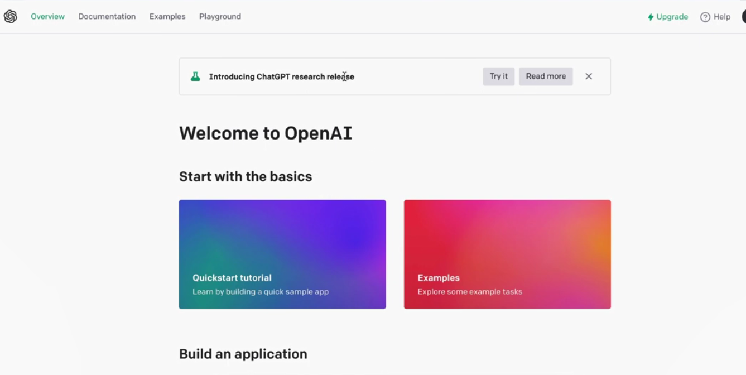Click the Start with the basics heading
Screen dimensions: 746x375
click(x=246, y=177)
